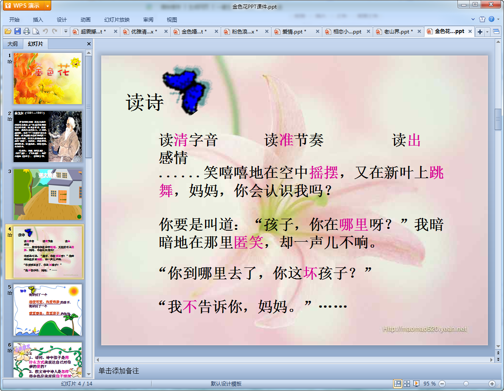Select the 读诗 title text
Image resolution: width=504 pixels, height=391 pixels.
[145, 103]
